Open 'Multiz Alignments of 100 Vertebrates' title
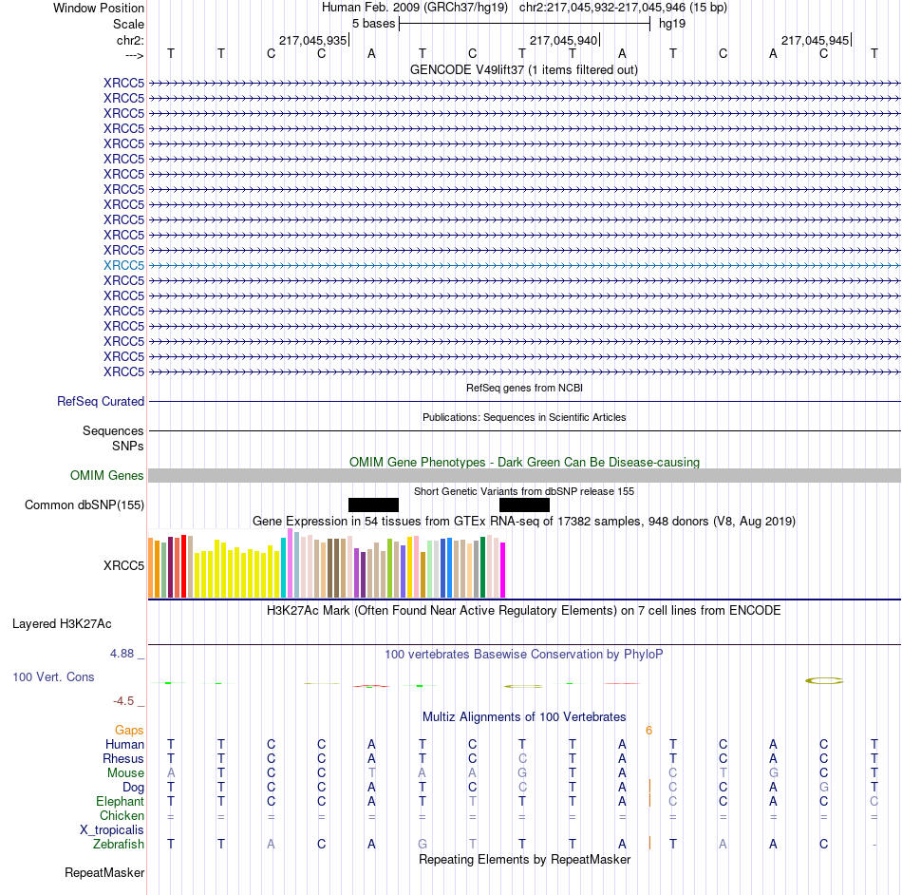 pos(524,716)
